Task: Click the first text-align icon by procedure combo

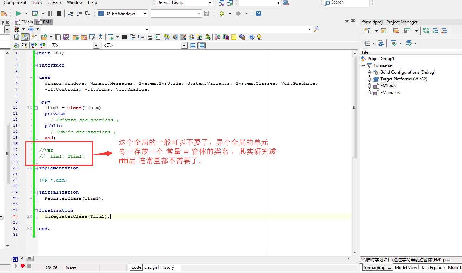Action: pos(193,46)
